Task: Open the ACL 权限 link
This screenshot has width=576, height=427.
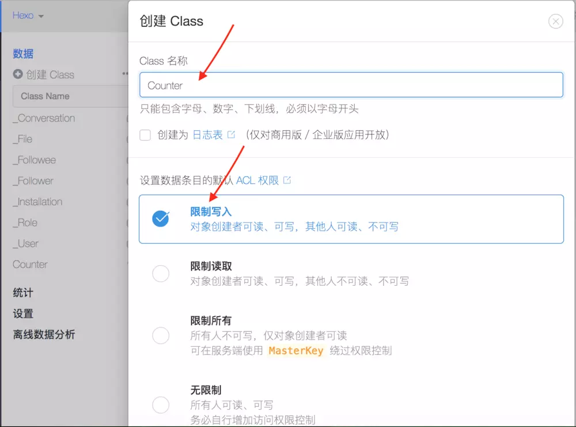Action: (x=257, y=180)
